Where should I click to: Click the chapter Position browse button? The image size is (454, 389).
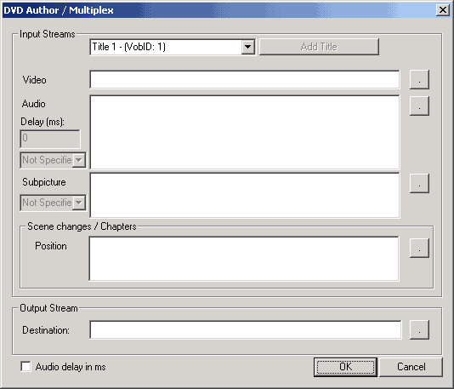point(419,248)
